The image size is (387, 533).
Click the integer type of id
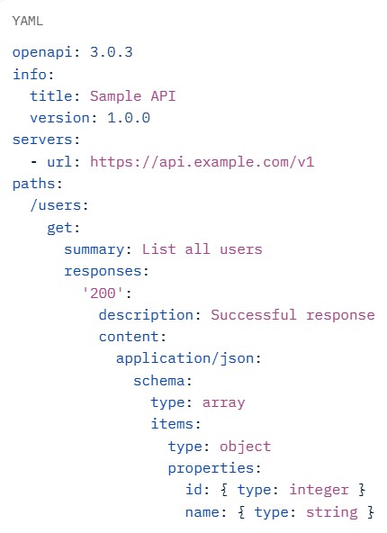[x=319, y=490]
